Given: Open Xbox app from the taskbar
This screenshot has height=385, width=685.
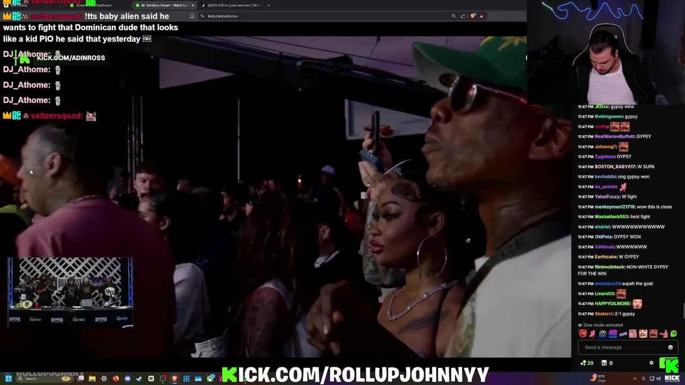Looking at the screenshot, I should pyautogui.click(x=210, y=379).
